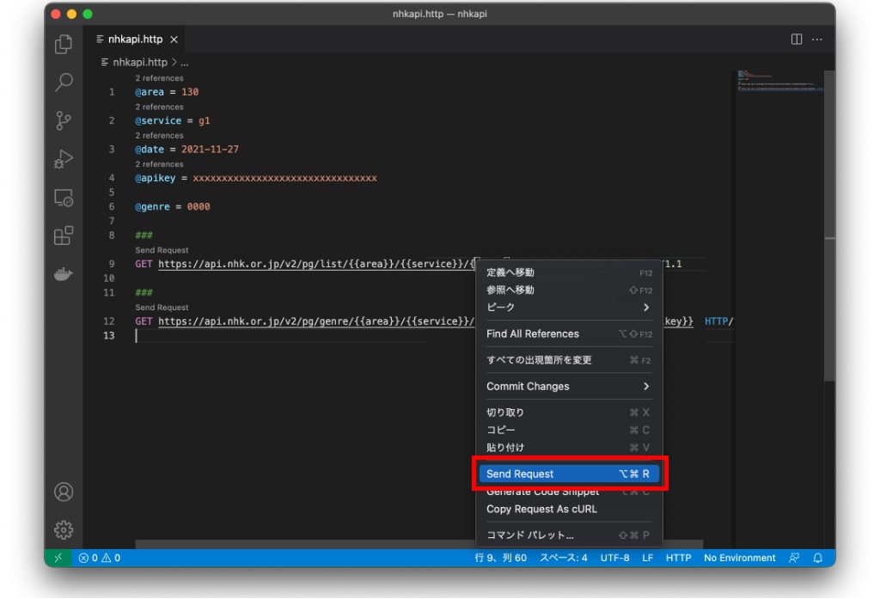
Task: Open the Explorer view in activity bar
Action: click(x=64, y=45)
